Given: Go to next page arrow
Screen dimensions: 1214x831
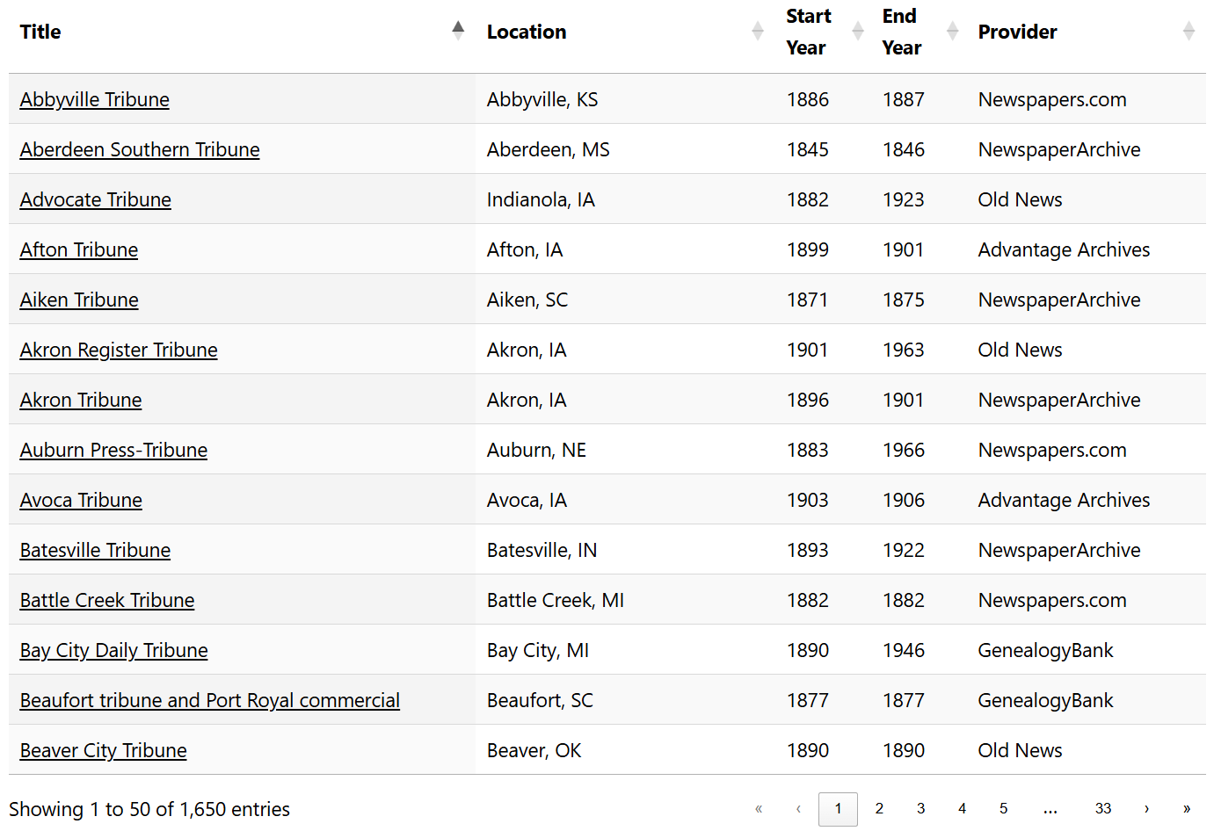Looking at the screenshot, I should 1146,809.
